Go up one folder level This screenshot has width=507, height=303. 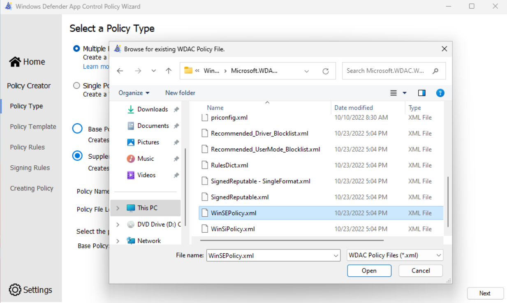click(169, 71)
